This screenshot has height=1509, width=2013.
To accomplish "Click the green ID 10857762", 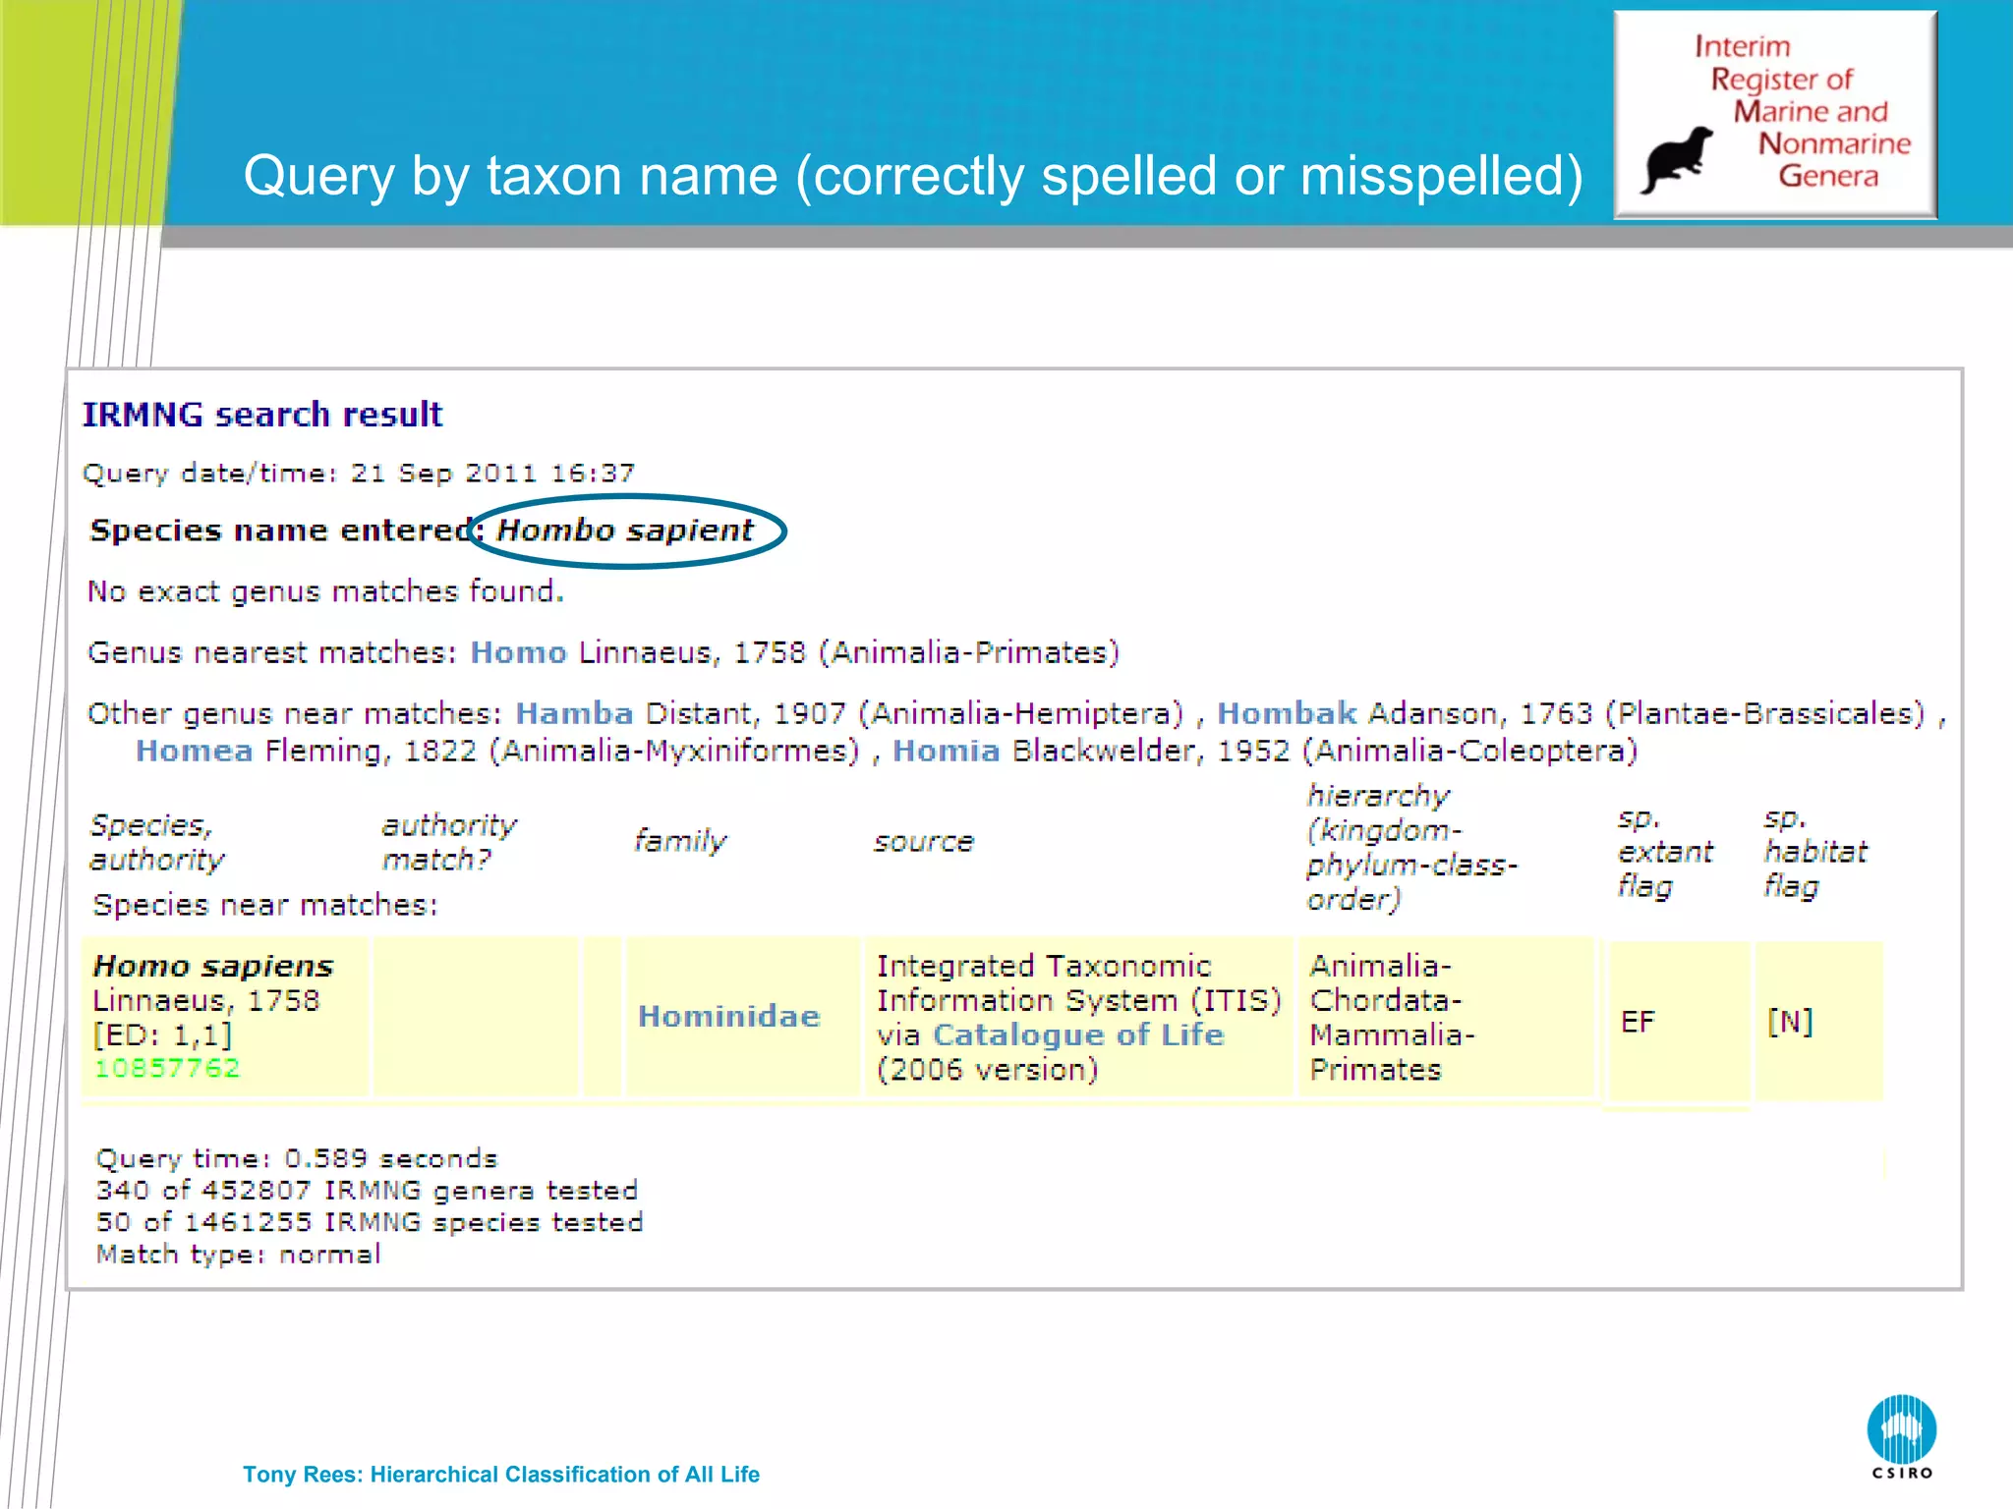I will (167, 1068).
